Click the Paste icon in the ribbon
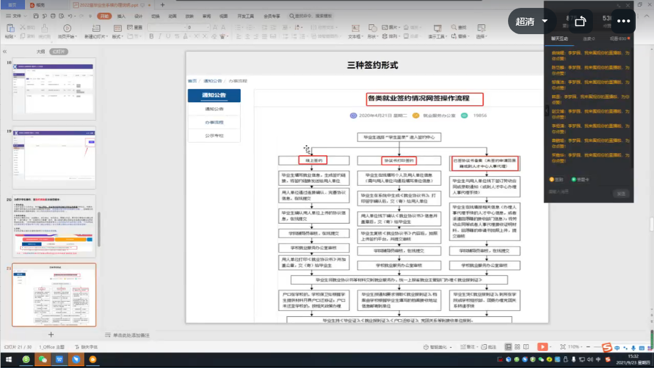 click(x=9, y=29)
